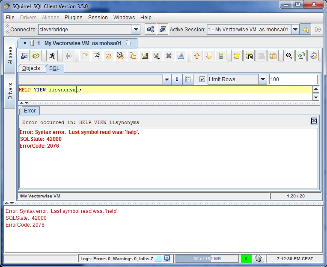
Task: Toggle the Limit Rows checkbox
Action: click(x=202, y=79)
